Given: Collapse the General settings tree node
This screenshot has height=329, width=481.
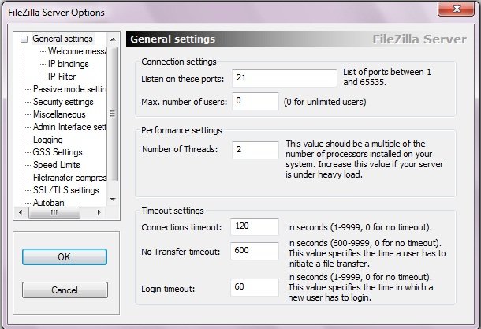Looking at the screenshot, I should tap(24, 39).
